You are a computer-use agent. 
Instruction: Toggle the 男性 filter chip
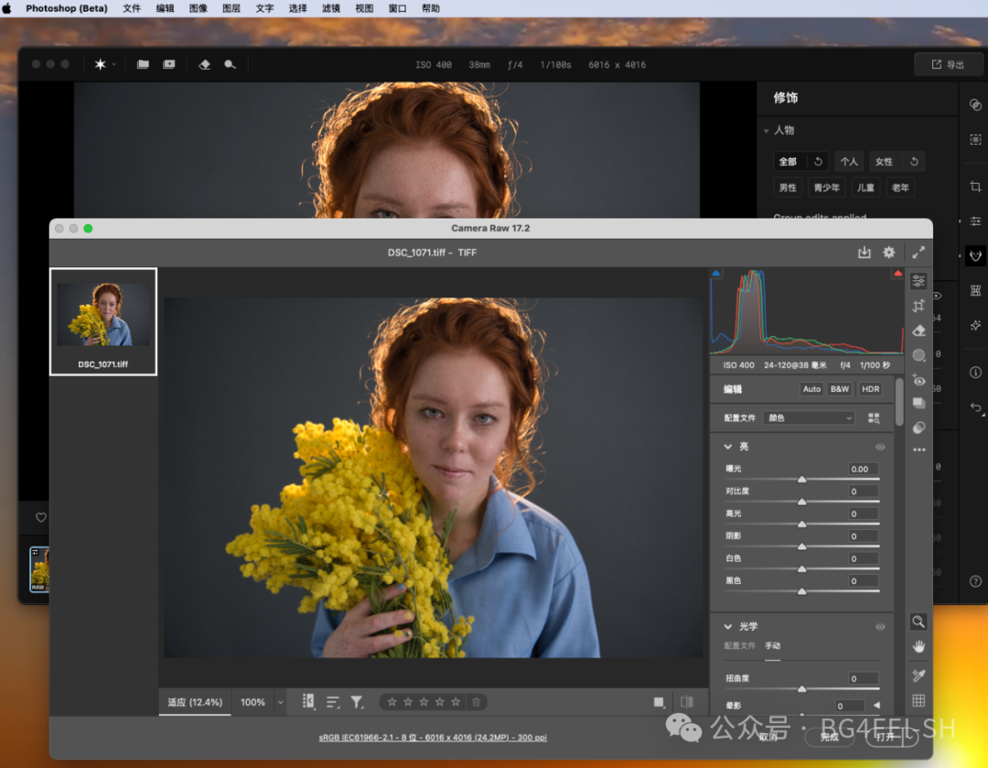pos(788,188)
